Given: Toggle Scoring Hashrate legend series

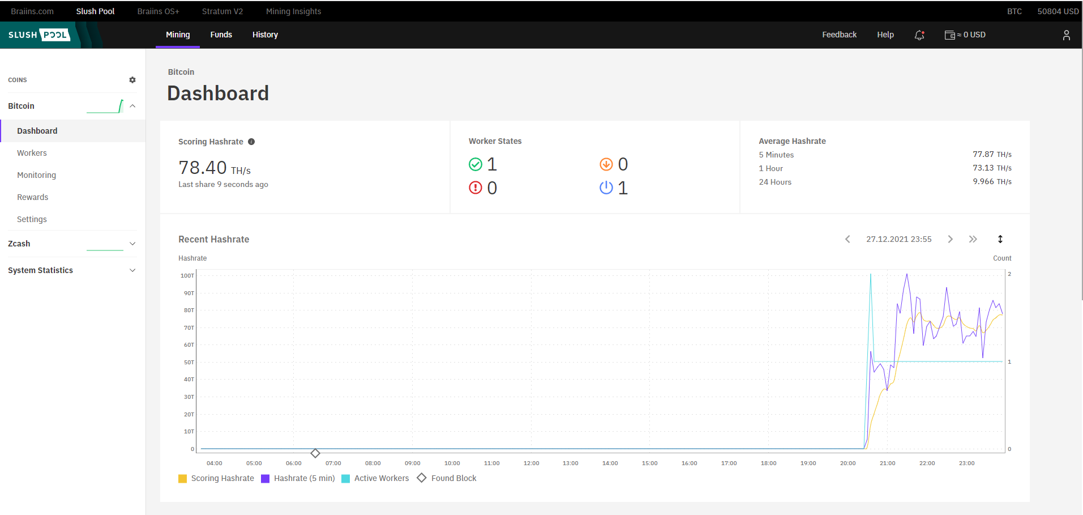Looking at the screenshot, I should pyautogui.click(x=216, y=478).
